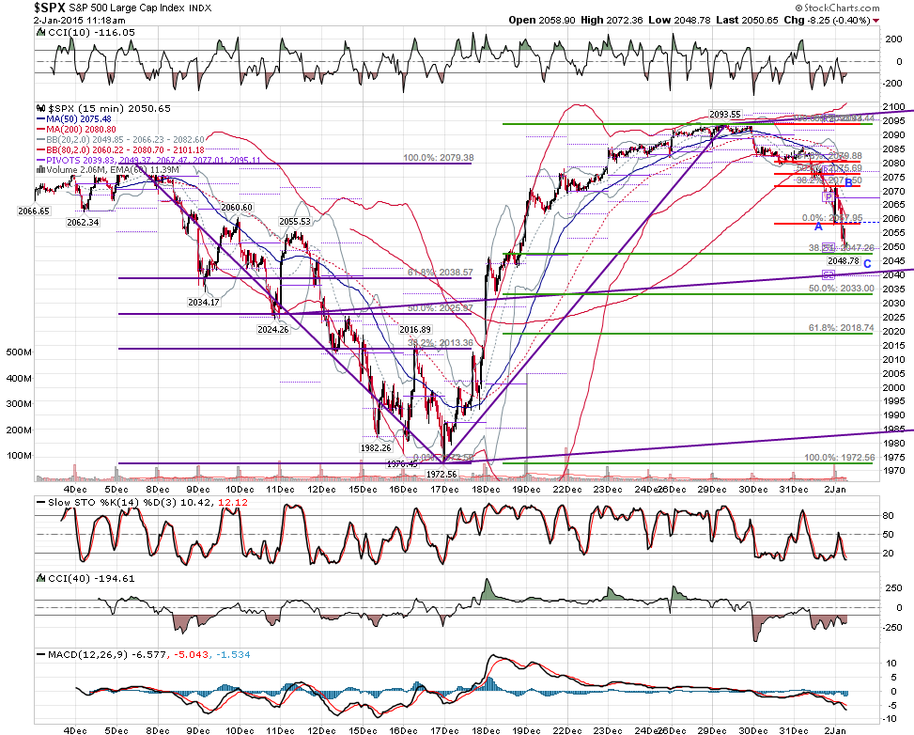Click the area-chart icon beside CCI(40)
The image size is (914, 735).
click(x=40, y=579)
